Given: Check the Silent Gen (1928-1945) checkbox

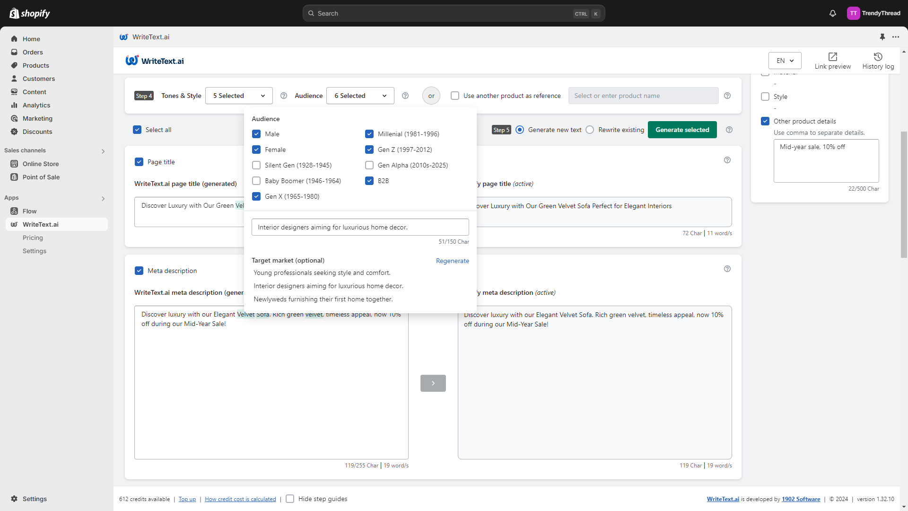Looking at the screenshot, I should click(256, 165).
